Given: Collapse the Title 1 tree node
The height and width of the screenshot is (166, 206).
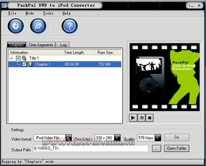Looking at the screenshot, I should tap(11, 58).
